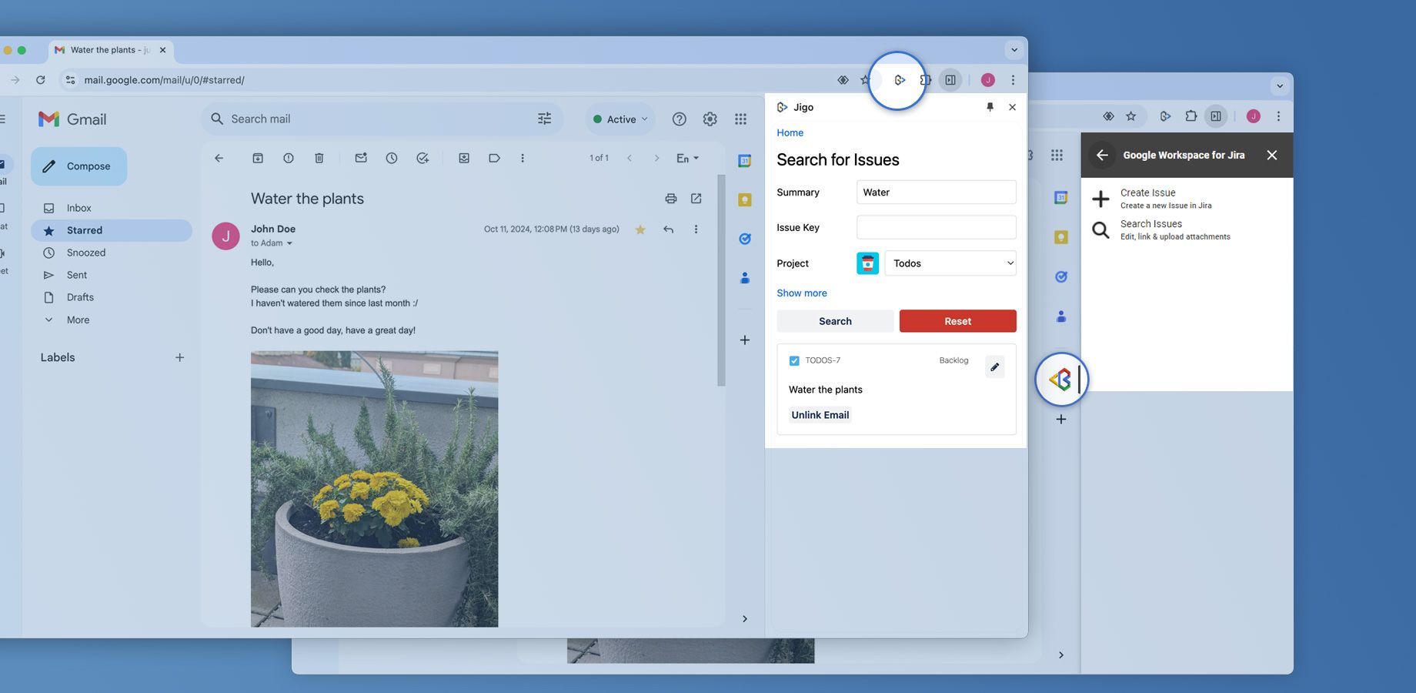The height and width of the screenshot is (693, 1416).
Task: Toggle the TODOS-7 issue checkbox
Action: pos(794,360)
